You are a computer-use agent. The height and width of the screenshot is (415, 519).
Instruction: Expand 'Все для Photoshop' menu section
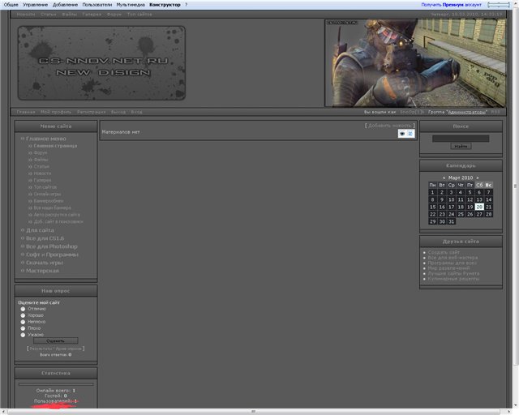51,246
